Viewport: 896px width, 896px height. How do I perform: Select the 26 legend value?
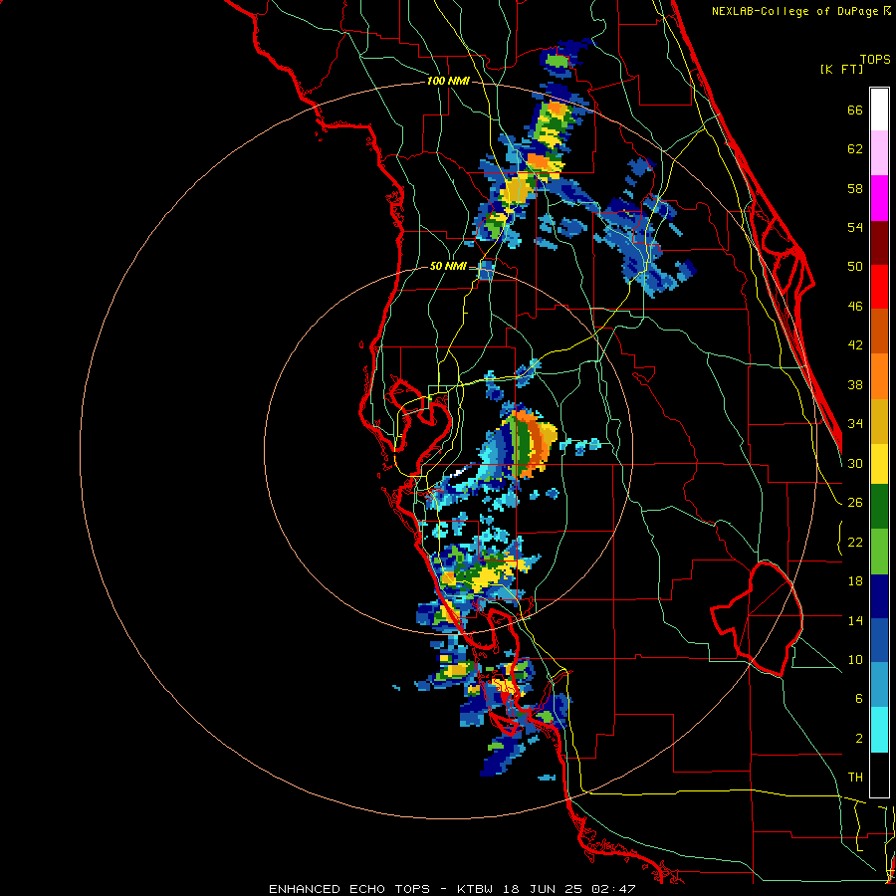855,503
